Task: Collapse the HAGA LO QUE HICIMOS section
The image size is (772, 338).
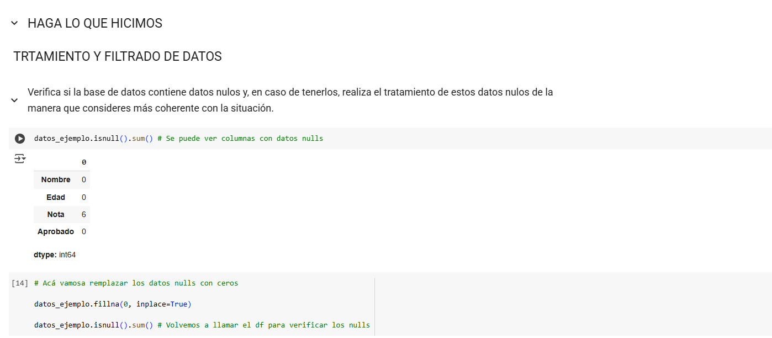Action: 14,23
